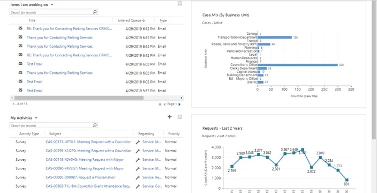Screen dimensions: 377x193
Task: Click the plus icon to add activity
Action: (x=170, y=117)
